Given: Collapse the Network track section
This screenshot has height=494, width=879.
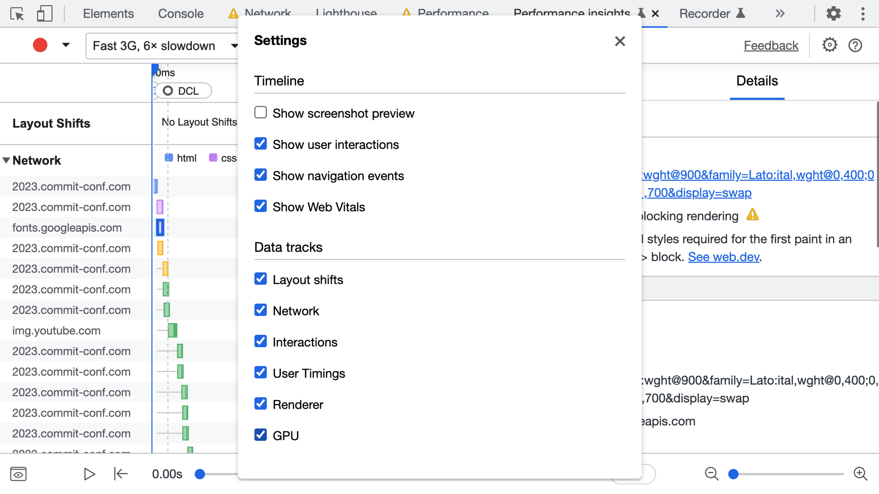Looking at the screenshot, I should coord(6,160).
